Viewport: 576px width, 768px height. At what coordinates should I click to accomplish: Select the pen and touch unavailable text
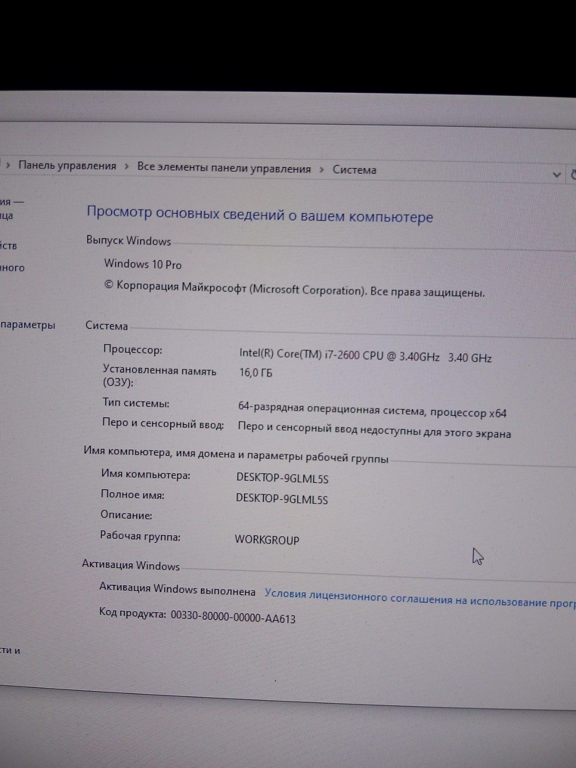(x=374, y=430)
